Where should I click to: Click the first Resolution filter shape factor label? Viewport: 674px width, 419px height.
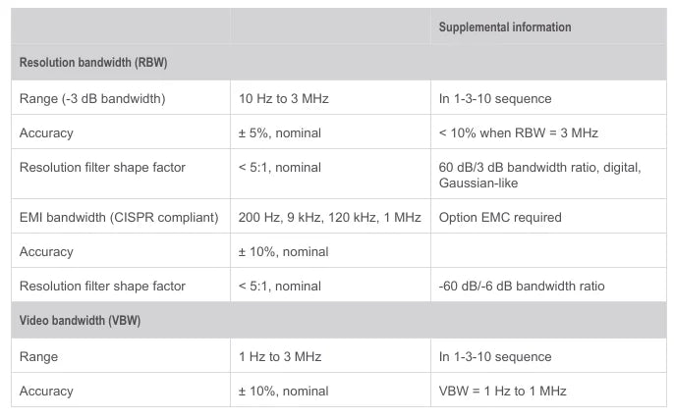click(102, 167)
